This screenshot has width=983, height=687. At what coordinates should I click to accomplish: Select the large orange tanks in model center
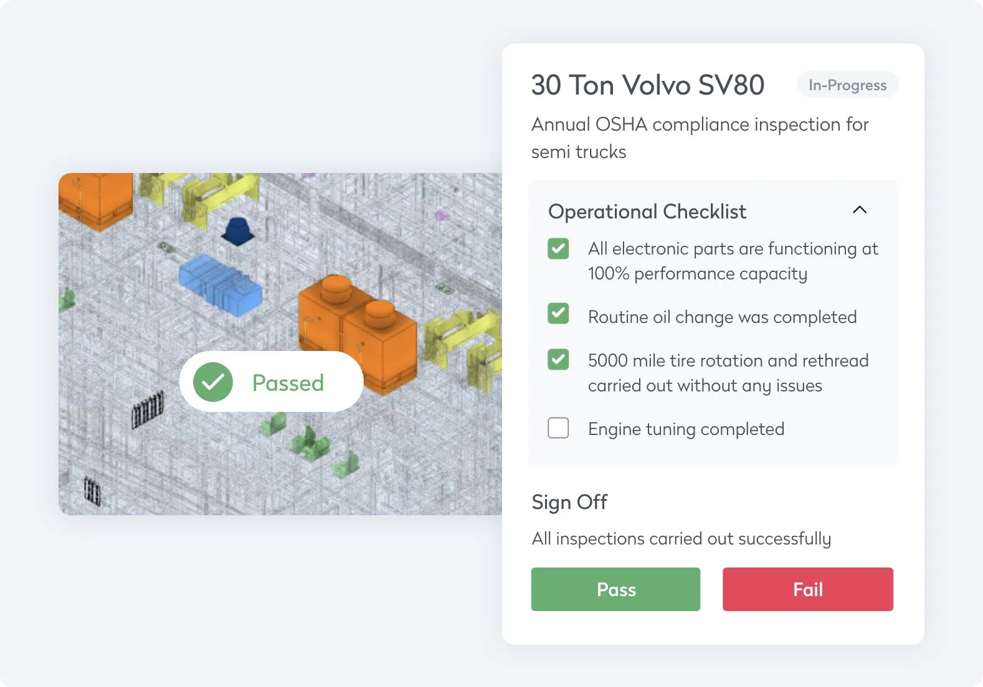click(x=357, y=333)
